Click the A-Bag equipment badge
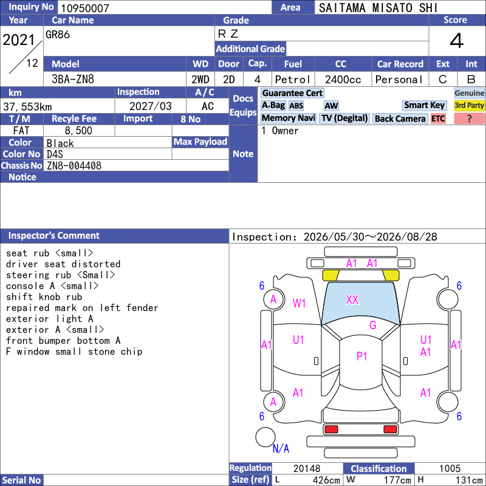This screenshot has width=486, height=486. click(273, 106)
